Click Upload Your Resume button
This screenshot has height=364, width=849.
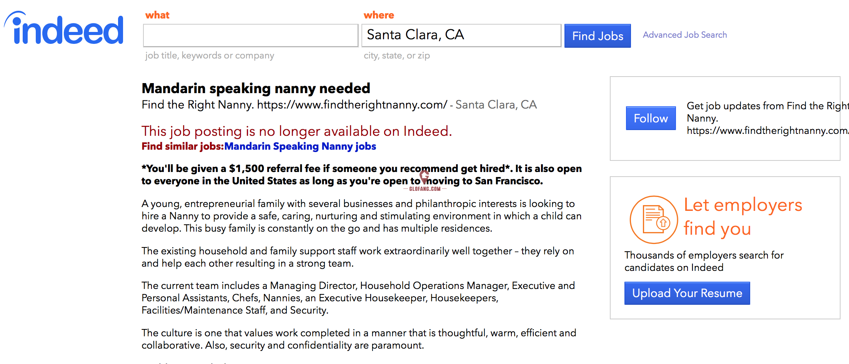pyautogui.click(x=687, y=293)
